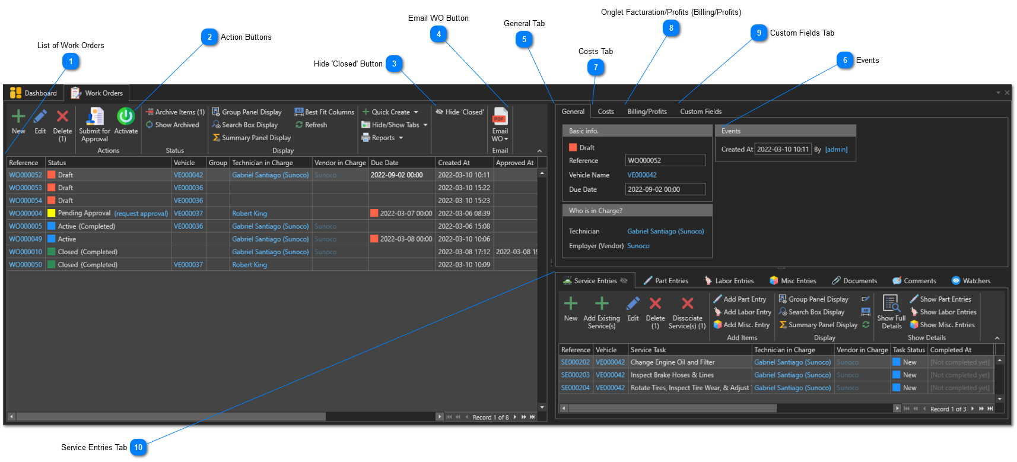Click Add Existing Service(s) plus icon
Viewport: 1017px width, 462px height.
pos(602,304)
